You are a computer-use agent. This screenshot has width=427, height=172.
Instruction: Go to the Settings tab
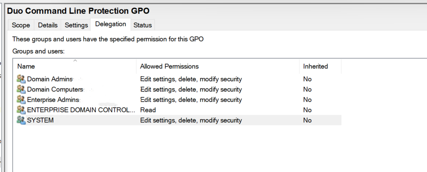76,25
